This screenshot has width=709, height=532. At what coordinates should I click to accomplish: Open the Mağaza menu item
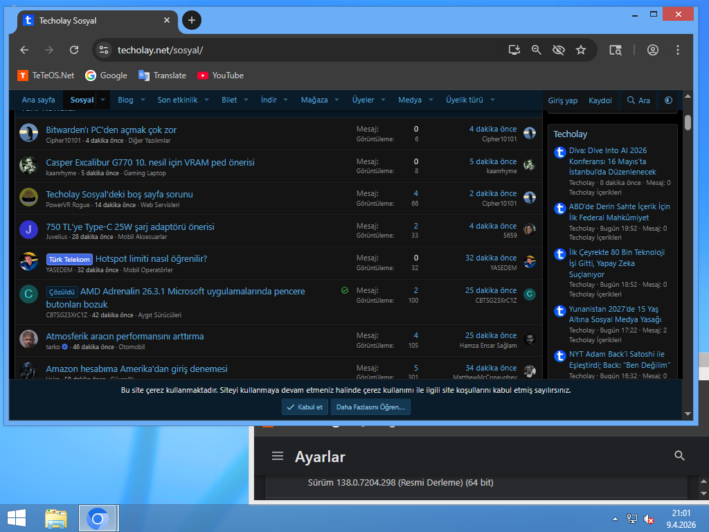click(314, 100)
